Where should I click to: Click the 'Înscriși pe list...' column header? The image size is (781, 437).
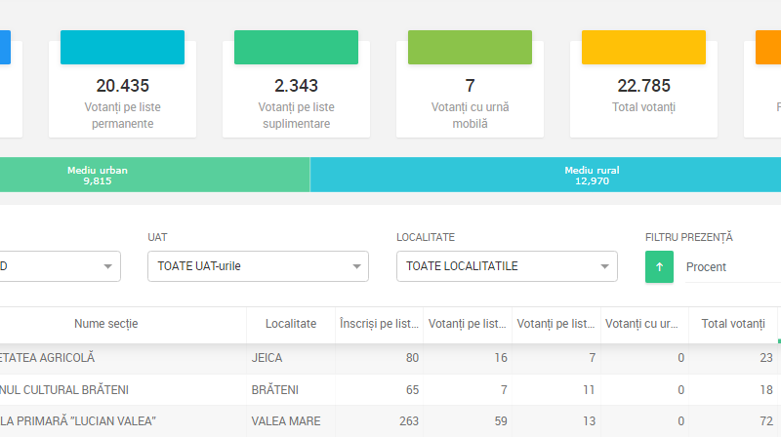point(380,324)
